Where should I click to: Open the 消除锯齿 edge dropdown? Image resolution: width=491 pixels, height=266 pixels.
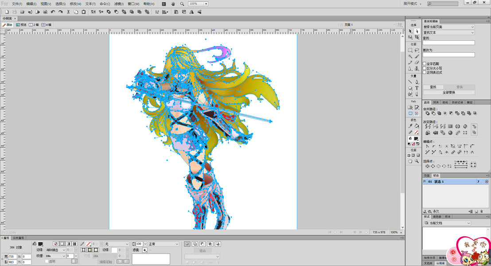coord(55,250)
